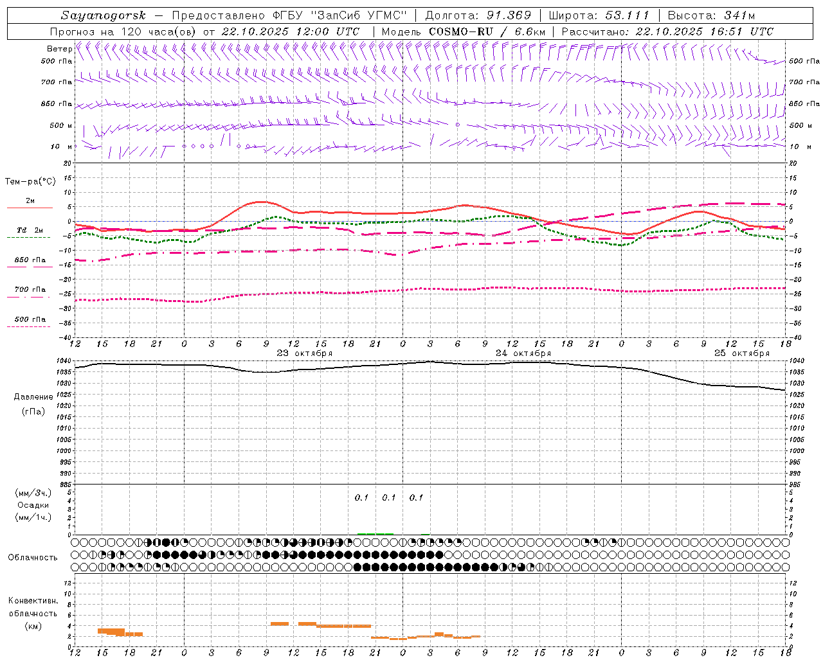Click the dash-dot line sample under 700 гПа legend
Screen dimensions: 823x658
point(28,297)
